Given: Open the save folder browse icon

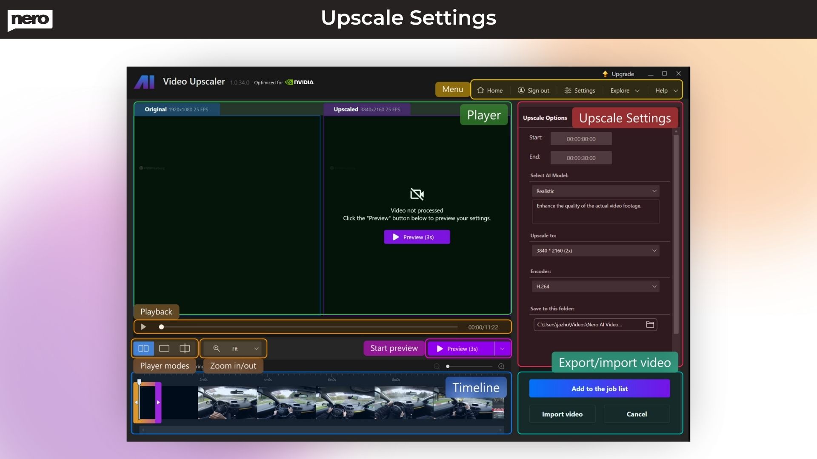Looking at the screenshot, I should (x=650, y=324).
